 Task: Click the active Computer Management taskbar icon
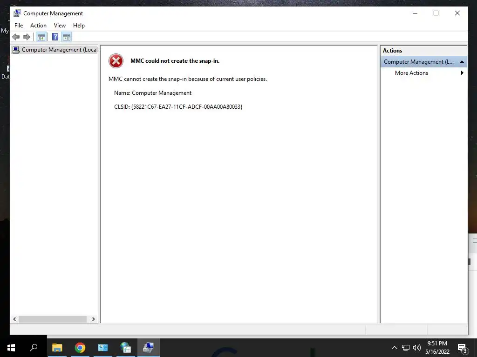[x=149, y=348]
